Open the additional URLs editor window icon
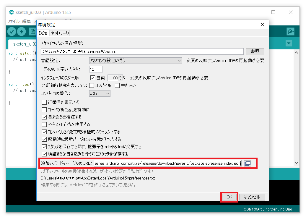The image size is (306, 220). point(248,163)
